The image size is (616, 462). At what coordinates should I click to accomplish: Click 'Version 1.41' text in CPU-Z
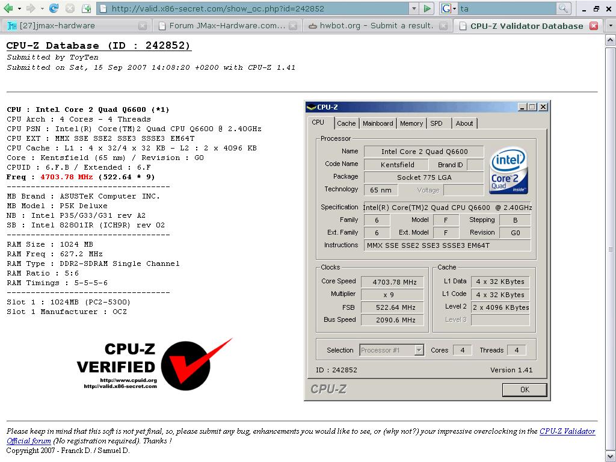[x=511, y=370]
